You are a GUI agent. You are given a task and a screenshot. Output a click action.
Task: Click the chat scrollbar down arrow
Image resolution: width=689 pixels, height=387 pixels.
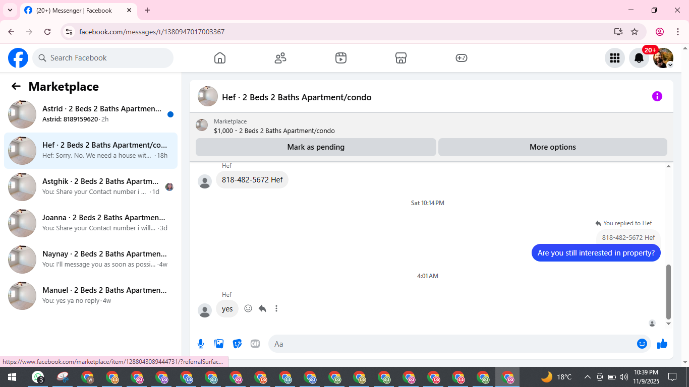(x=669, y=324)
